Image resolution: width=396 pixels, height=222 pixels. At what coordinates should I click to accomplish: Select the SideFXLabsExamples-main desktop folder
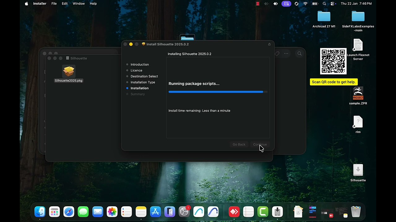[358, 21]
